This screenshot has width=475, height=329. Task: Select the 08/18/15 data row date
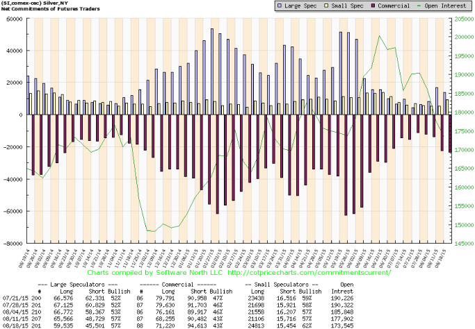click(x=15, y=326)
